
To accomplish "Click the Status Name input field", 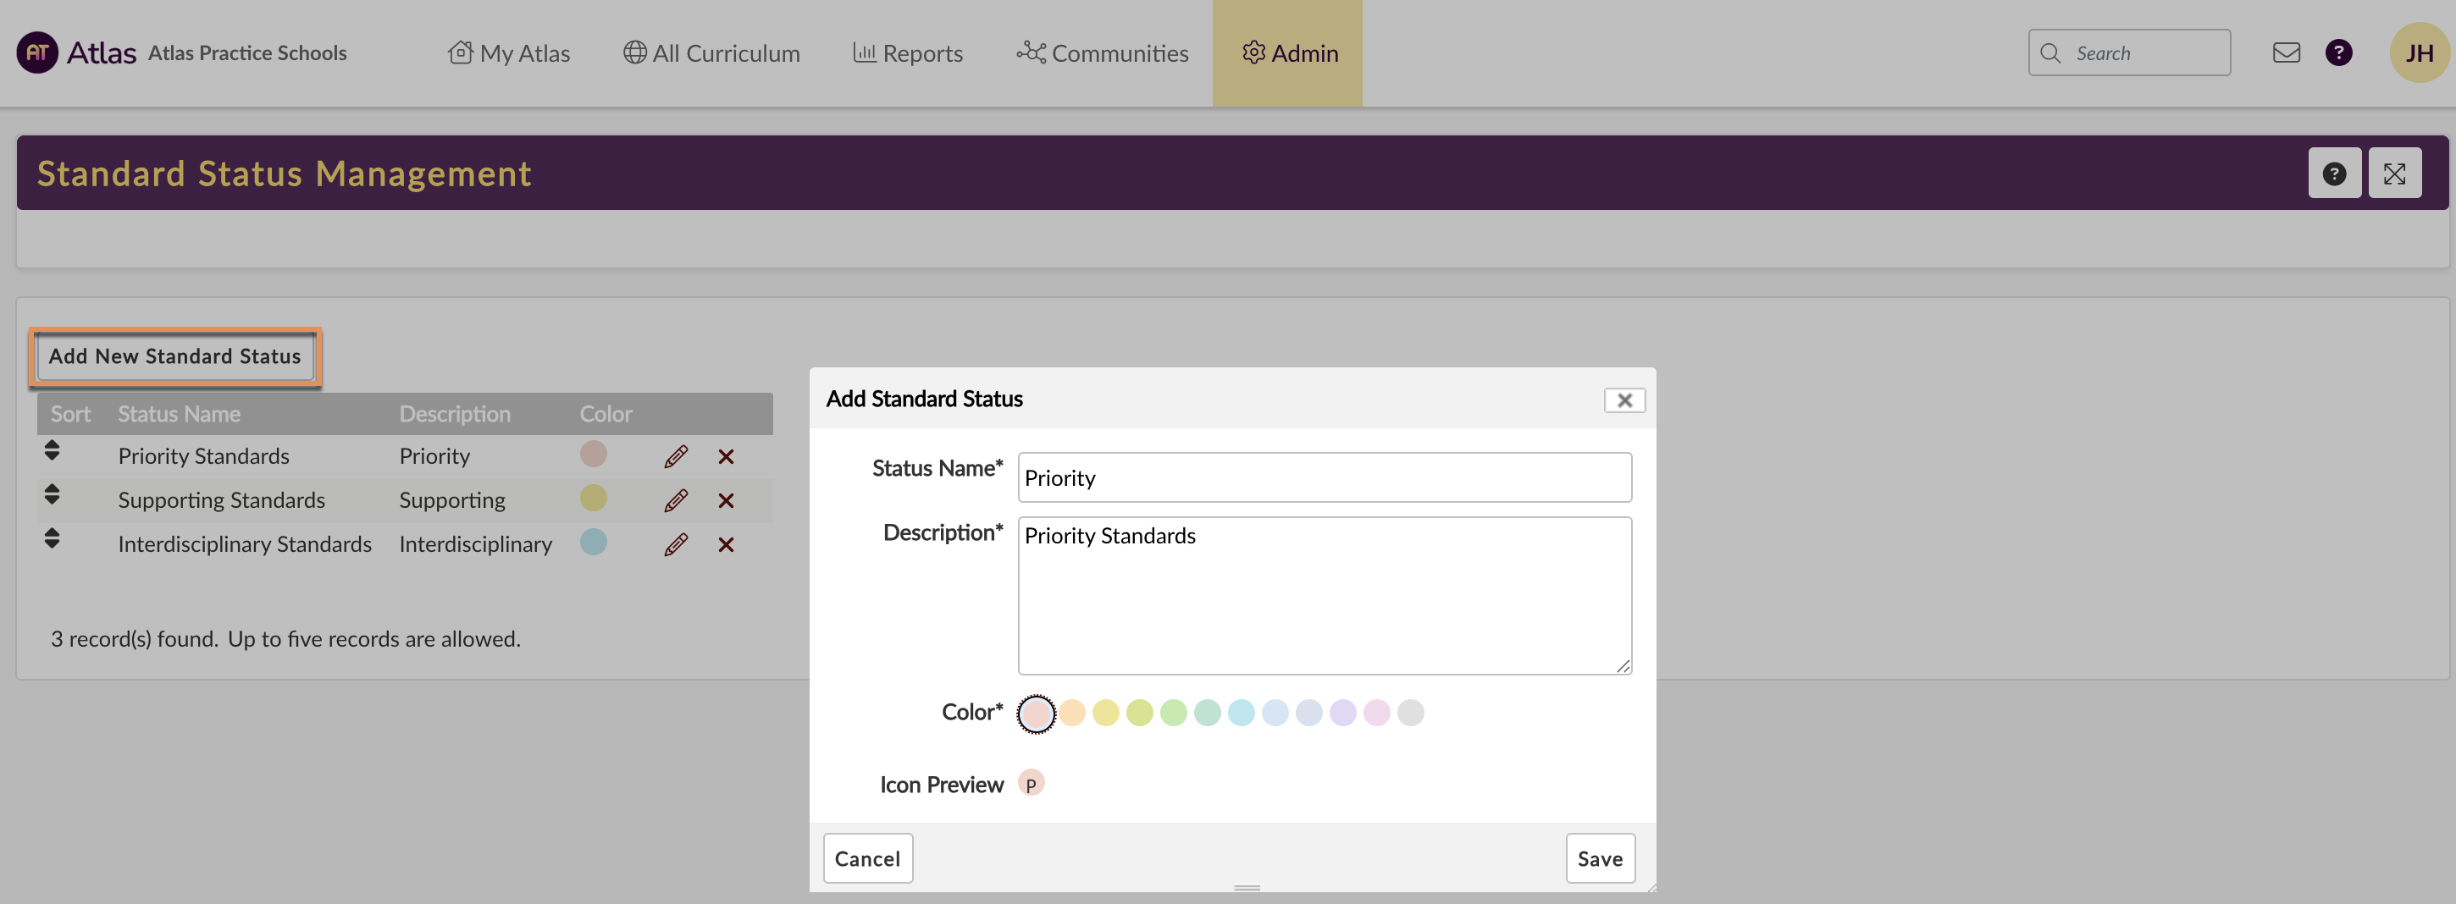I will click(x=1324, y=477).
